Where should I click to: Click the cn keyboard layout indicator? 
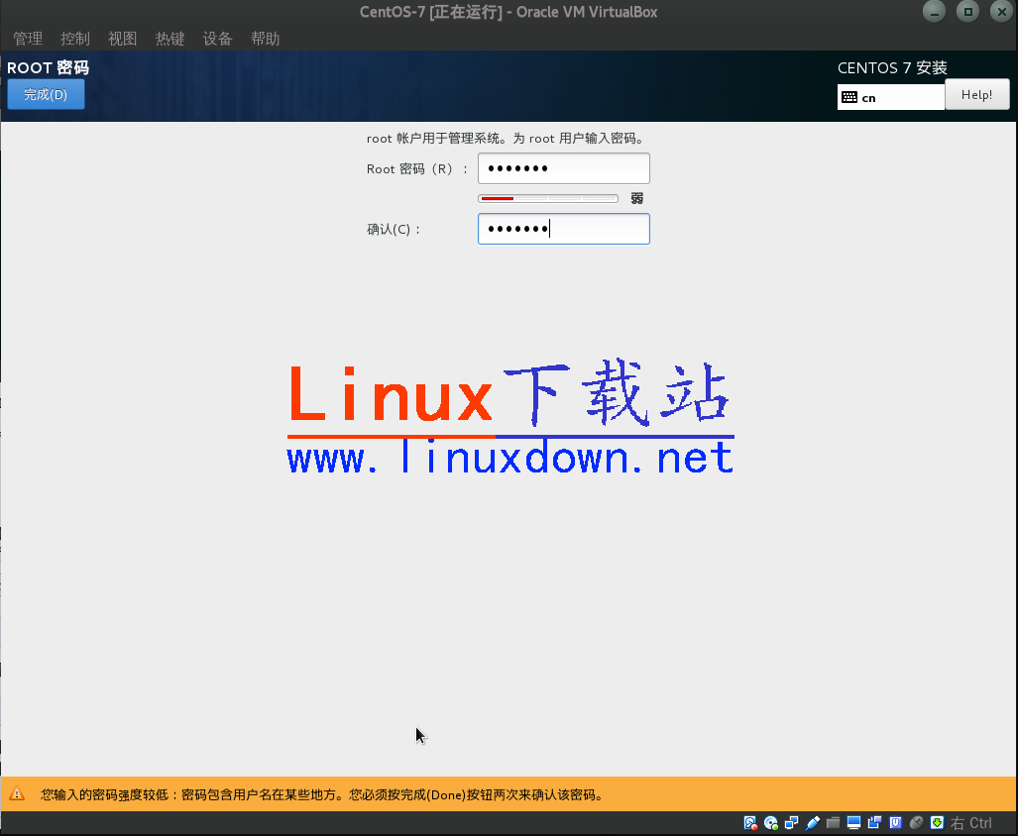pos(890,97)
